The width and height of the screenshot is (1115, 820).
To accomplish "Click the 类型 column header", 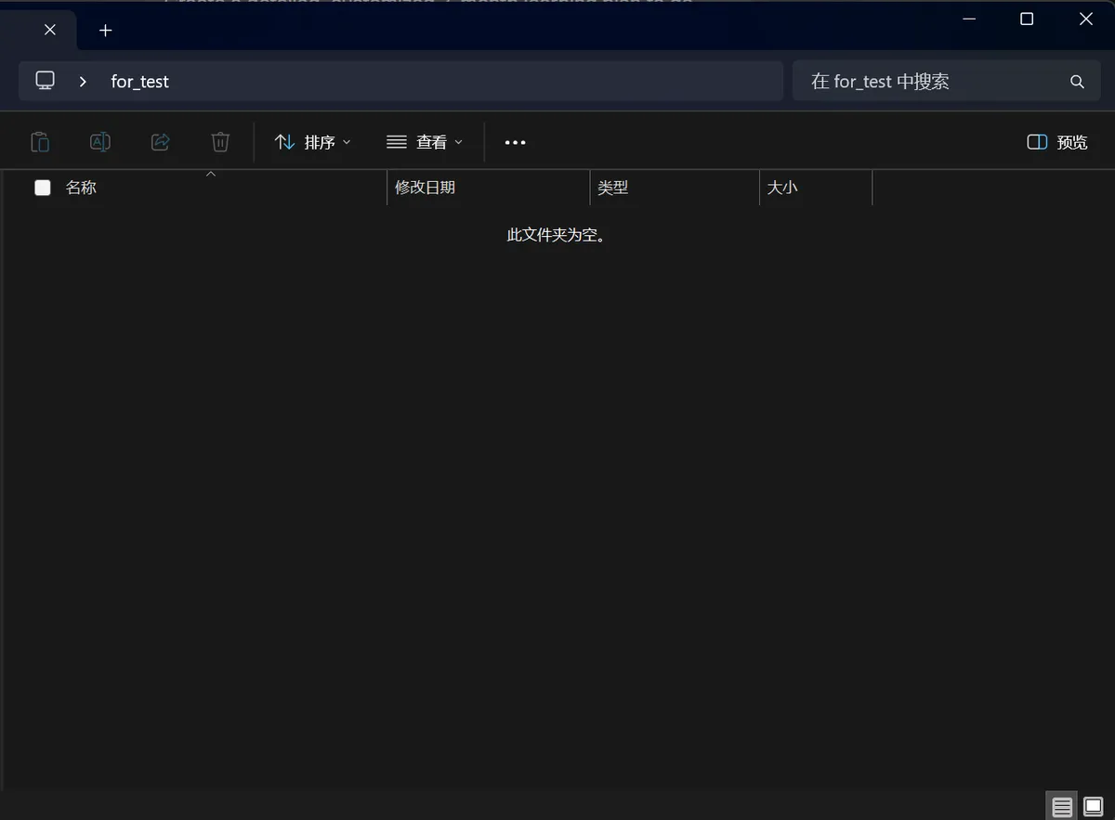I will click(613, 187).
